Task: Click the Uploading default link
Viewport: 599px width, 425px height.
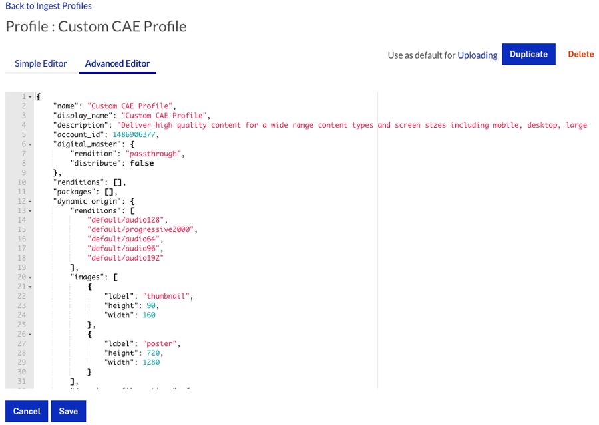Action: 477,55
